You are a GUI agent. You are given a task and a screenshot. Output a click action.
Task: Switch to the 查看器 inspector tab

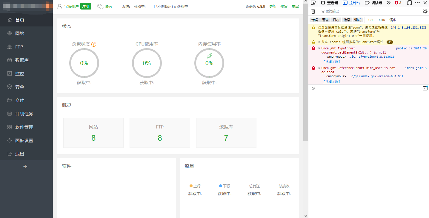(x=329, y=3)
